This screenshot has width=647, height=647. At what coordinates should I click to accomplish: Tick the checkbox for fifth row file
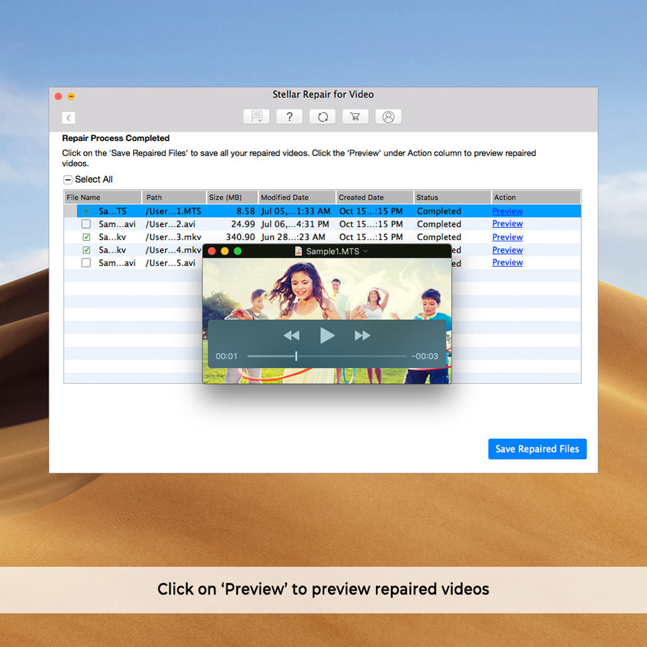point(86,263)
